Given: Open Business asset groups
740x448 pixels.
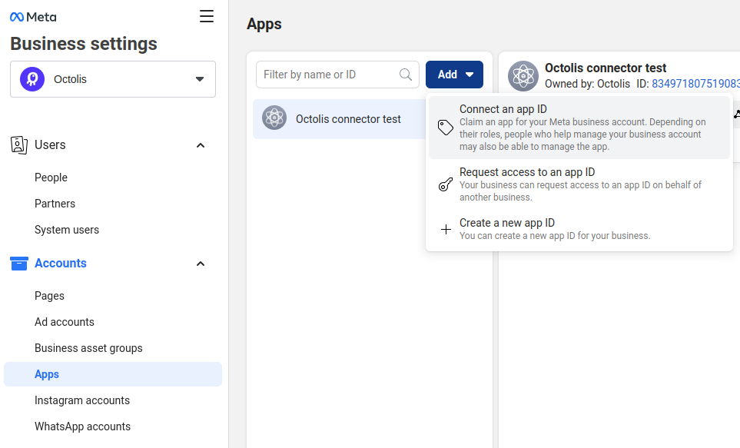Looking at the screenshot, I should click(88, 348).
